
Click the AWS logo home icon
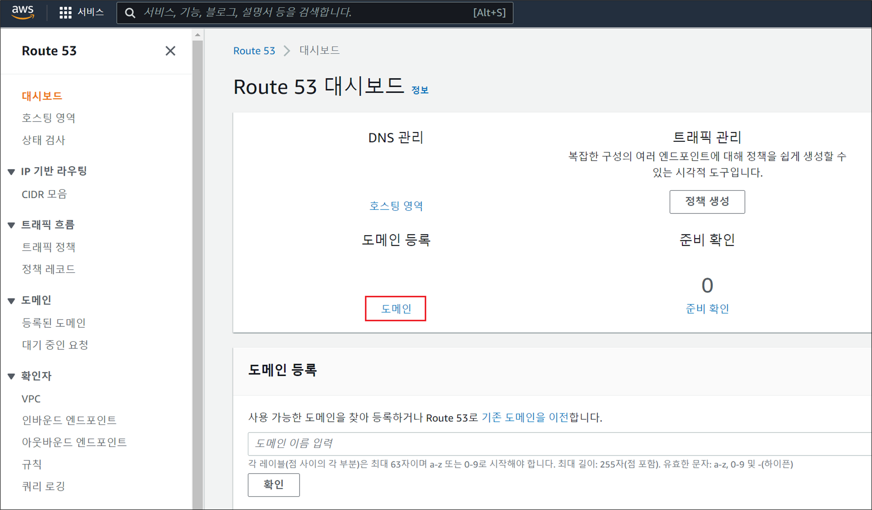(x=23, y=13)
